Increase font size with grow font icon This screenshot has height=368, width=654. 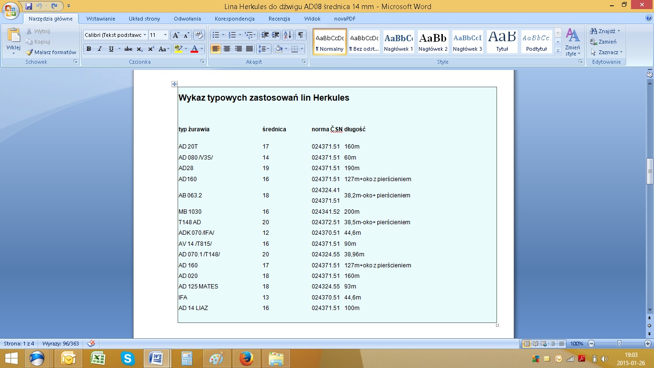[176, 35]
